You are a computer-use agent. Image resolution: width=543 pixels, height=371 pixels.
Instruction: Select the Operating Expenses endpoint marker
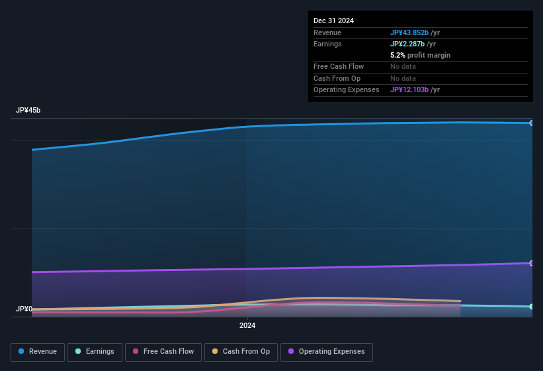point(532,264)
